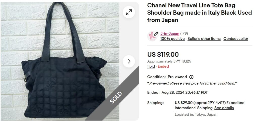
Task: View the 100% positive feedback link
Action: [x=172, y=39]
